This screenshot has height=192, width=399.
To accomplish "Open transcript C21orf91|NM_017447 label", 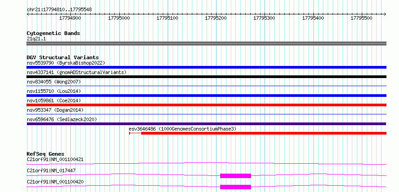I will (x=51, y=170).
